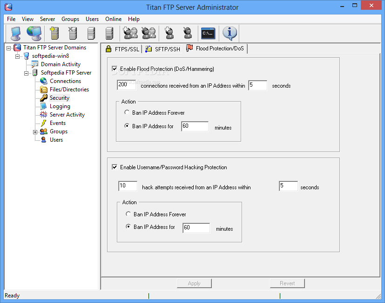The image size is (385, 303).
Task: Click the remote computer globe toolbar icon
Action: coord(34,33)
